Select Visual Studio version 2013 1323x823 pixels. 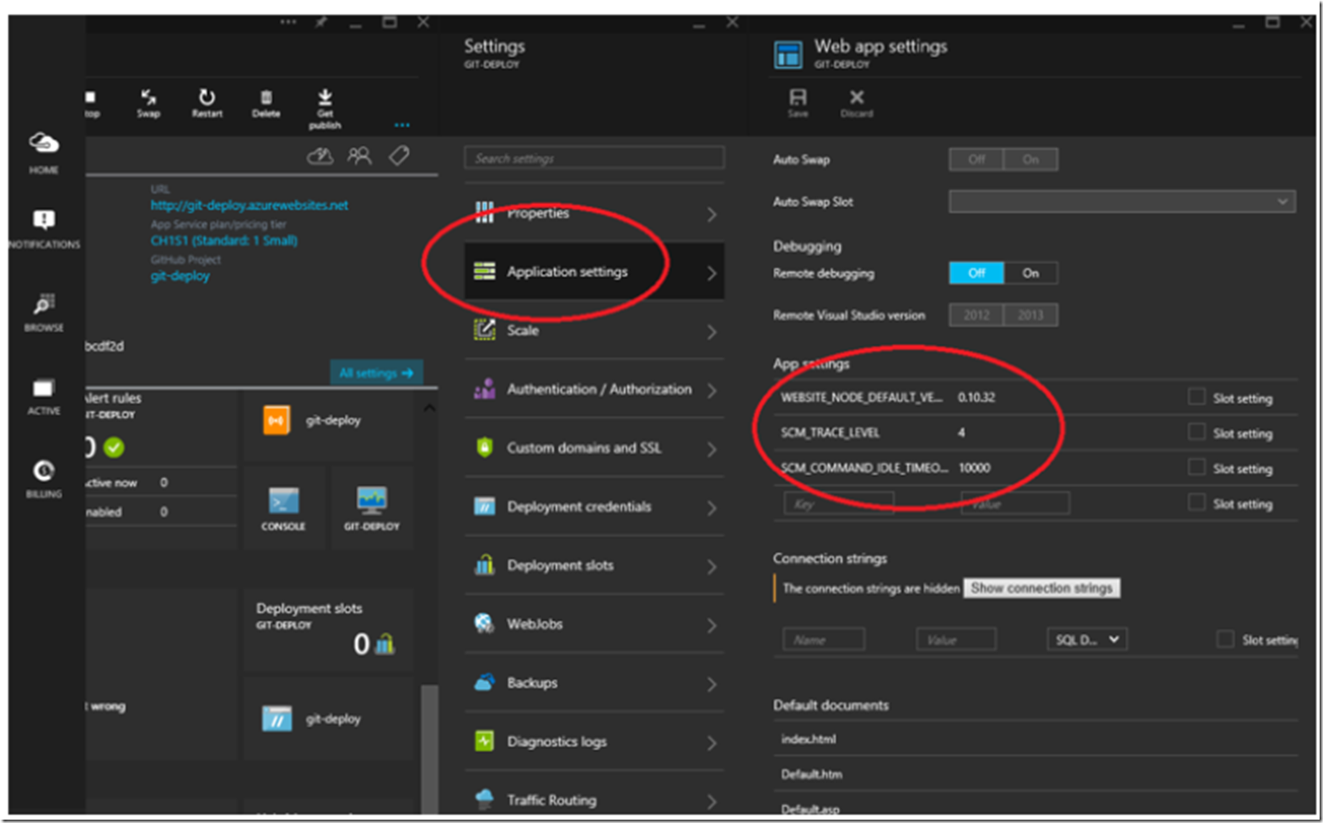1030,315
